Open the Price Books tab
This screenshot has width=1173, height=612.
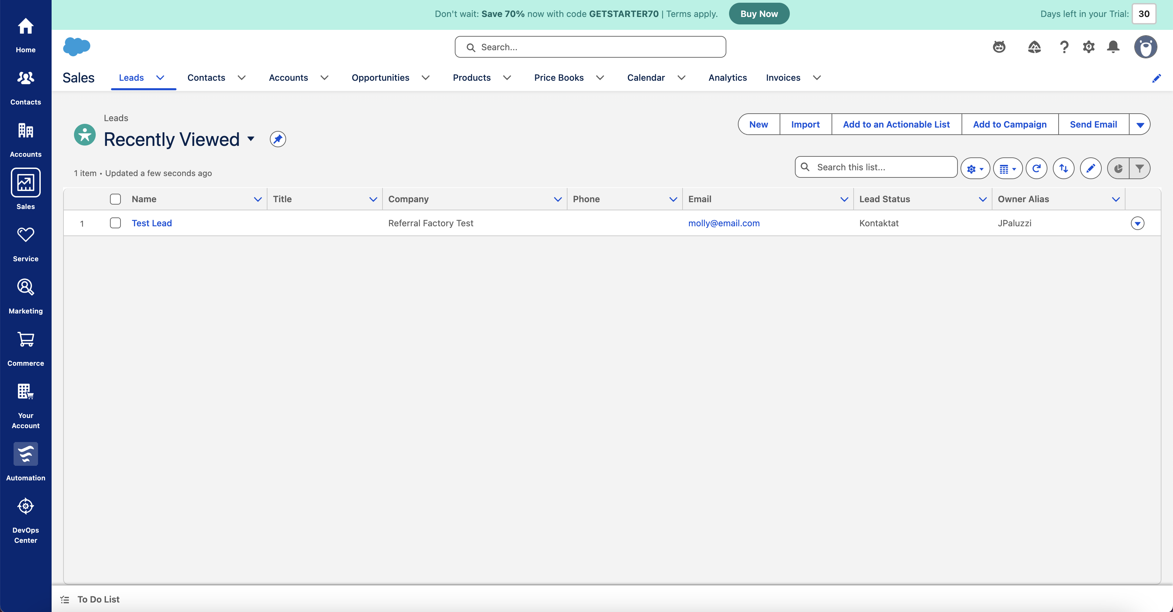pos(559,78)
